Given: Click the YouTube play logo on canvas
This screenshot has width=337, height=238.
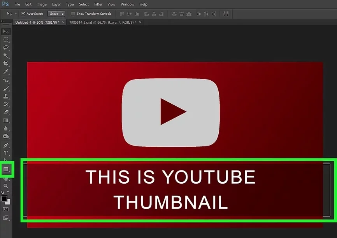Looking at the screenshot, I should click(171, 113).
